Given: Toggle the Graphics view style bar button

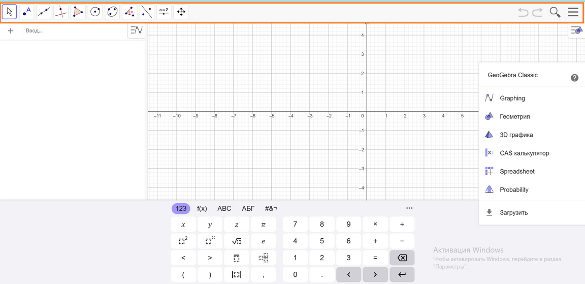Looking at the screenshot, I should pos(576,30).
